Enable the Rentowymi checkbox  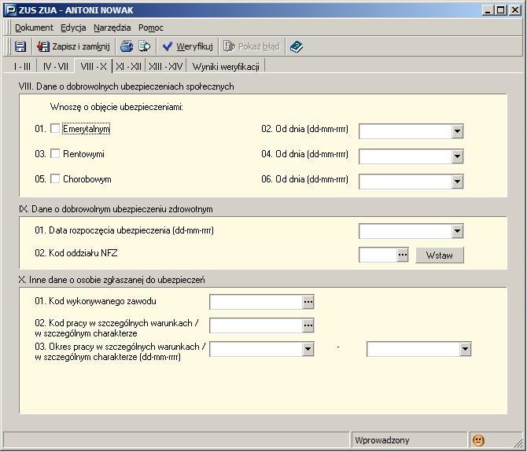[x=55, y=154]
